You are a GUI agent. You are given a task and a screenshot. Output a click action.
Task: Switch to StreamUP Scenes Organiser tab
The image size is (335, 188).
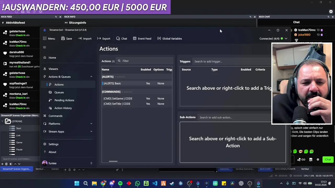[x=16, y=169]
